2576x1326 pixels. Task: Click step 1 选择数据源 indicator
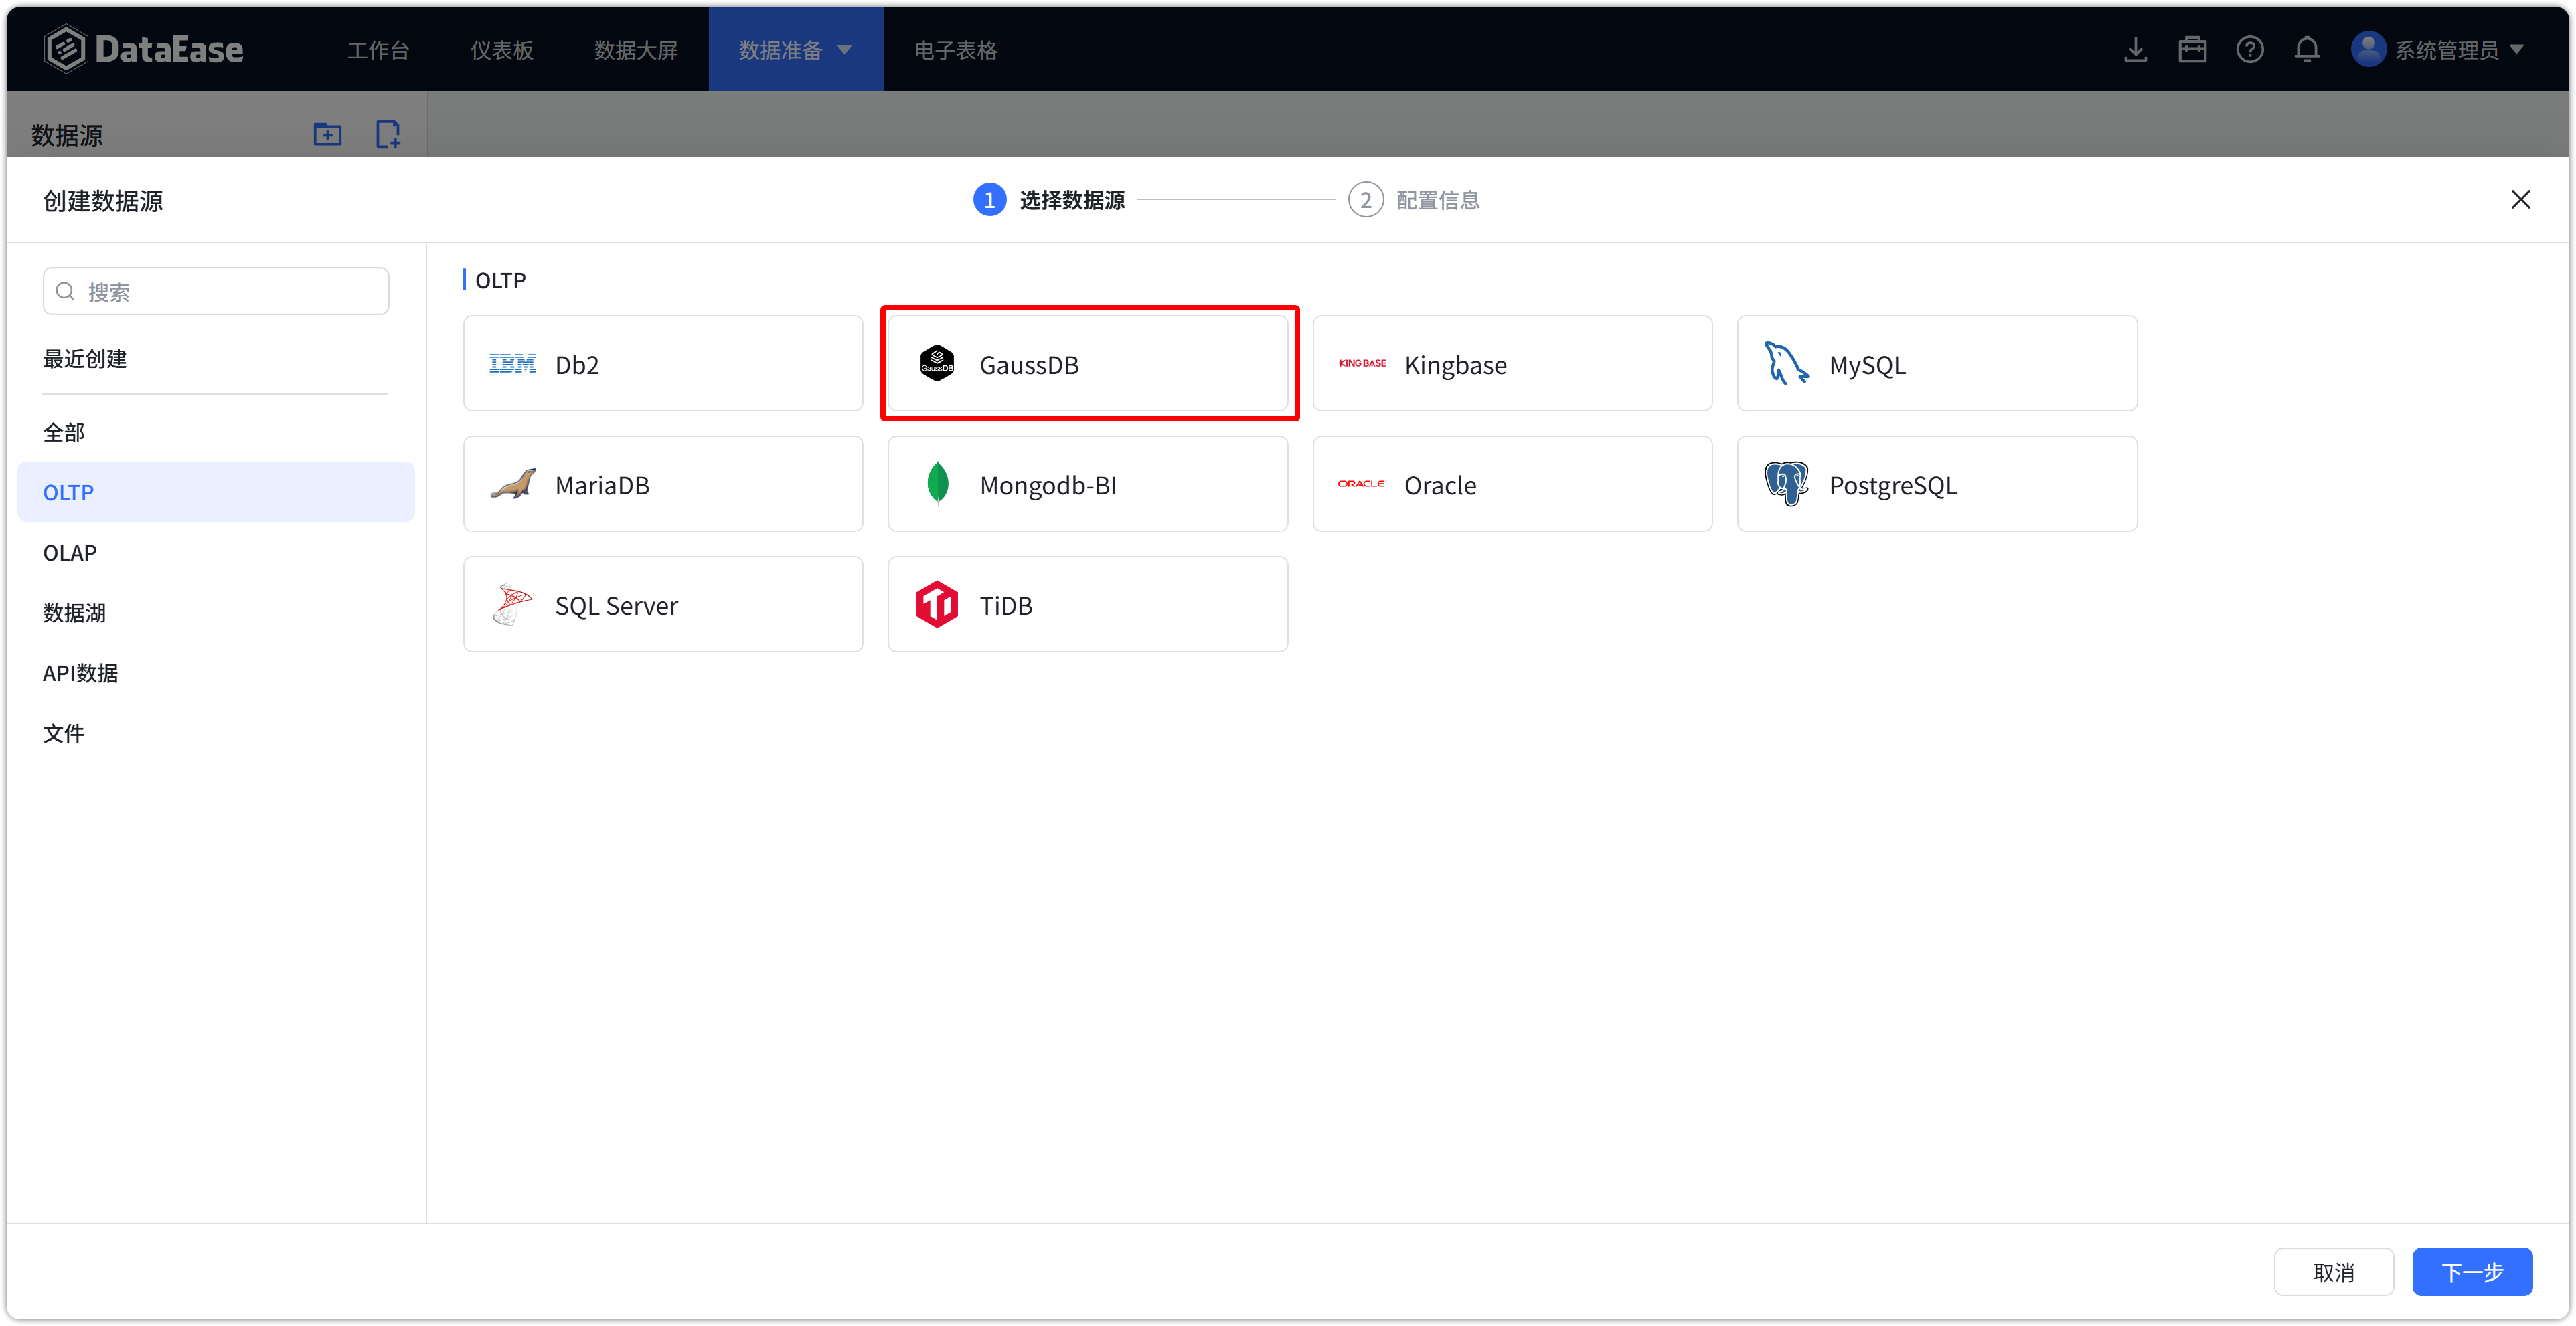pyautogui.click(x=1049, y=200)
